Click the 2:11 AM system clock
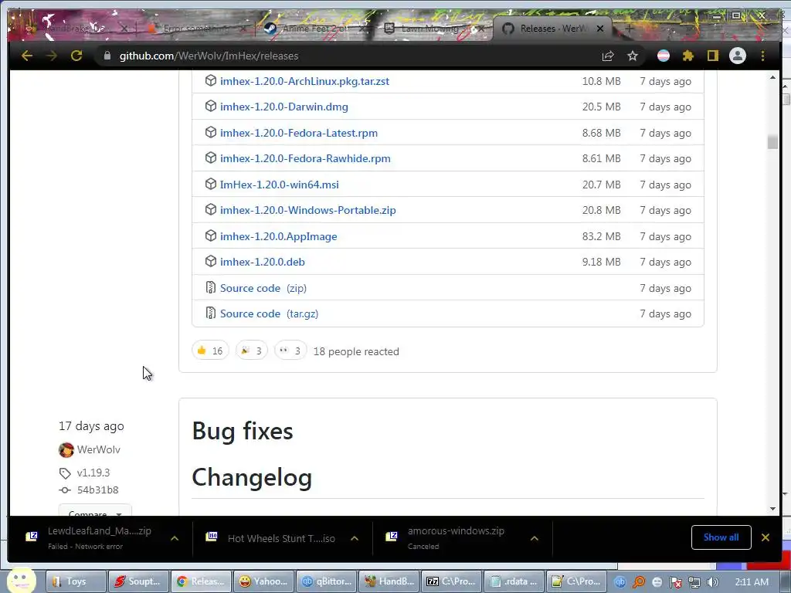The image size is (791, 593). click(x=752, y=581)
